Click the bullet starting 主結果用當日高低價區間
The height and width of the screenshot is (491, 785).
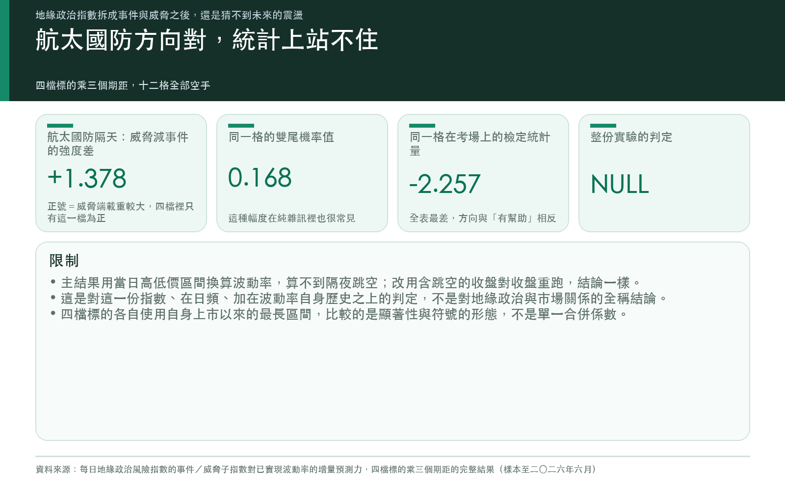click(x=345, y=283)
